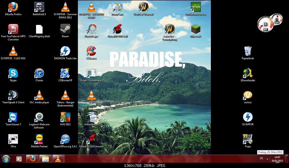Viewport: 289px width, 168px height.
Task: Open TeamSpeak 3 Client icon
Action: click(13, 95)
